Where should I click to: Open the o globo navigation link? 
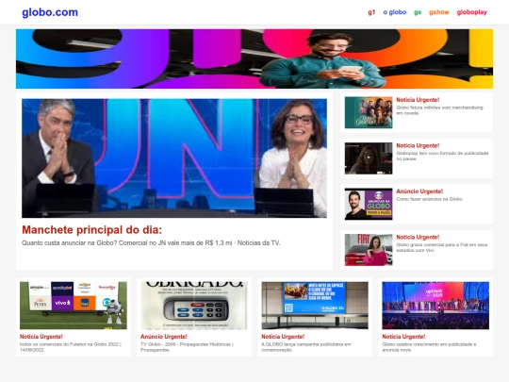[395, 12]
